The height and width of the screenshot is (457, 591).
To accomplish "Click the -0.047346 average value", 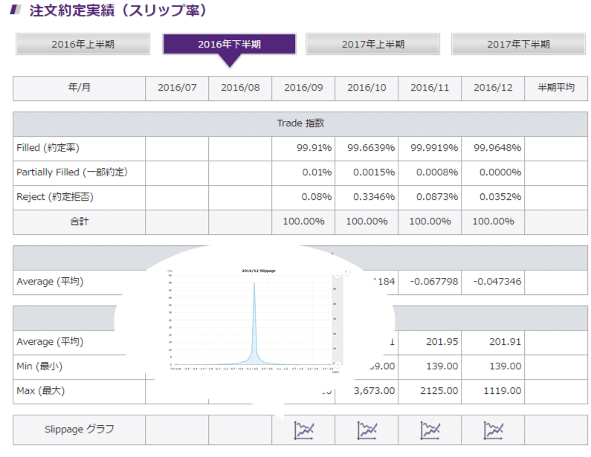I will pos(497,282).
